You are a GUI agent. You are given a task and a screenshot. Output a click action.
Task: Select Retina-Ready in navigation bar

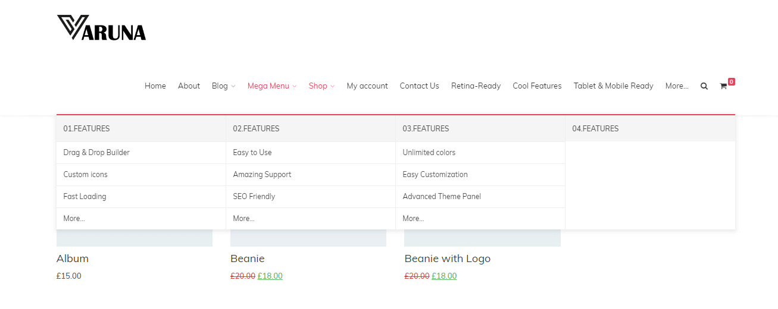(x=476, y=86)
